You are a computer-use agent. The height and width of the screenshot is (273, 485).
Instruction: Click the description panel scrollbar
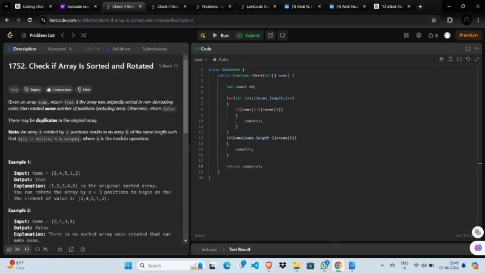click(186, 96)
